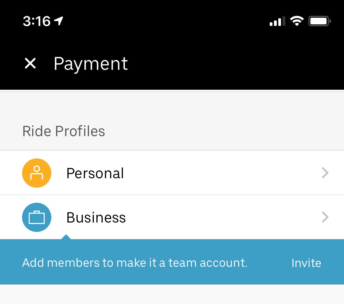
Task: Expand the Business row chevron
Action: (x=325, y=217)
